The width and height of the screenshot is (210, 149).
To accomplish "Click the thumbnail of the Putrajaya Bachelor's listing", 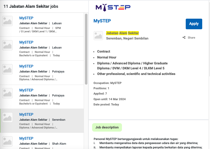I will tap(7, 93).
